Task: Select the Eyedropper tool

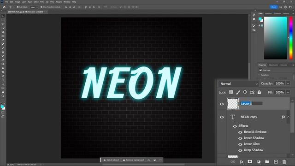Action: click(x=3, y=40)
